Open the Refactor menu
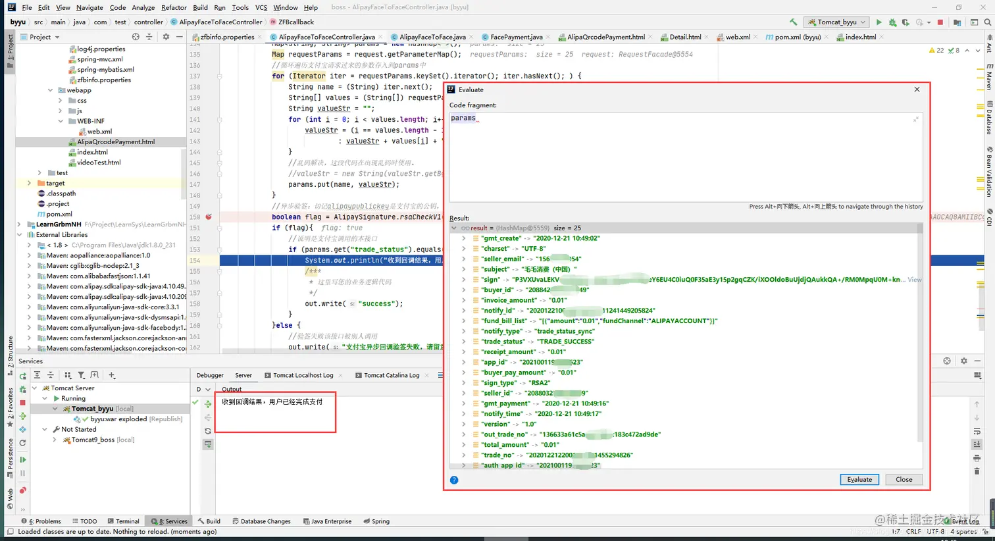Viewport: 995px width, 541px height. coord(174,7)
